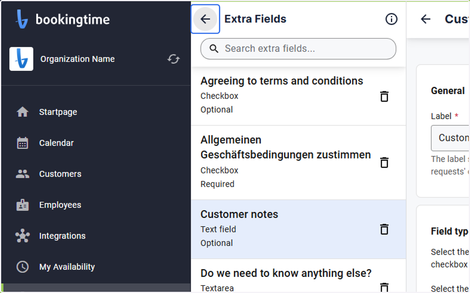Open the Extra Fields info icon
Screen dimensions: 470x293
(391, 19)
